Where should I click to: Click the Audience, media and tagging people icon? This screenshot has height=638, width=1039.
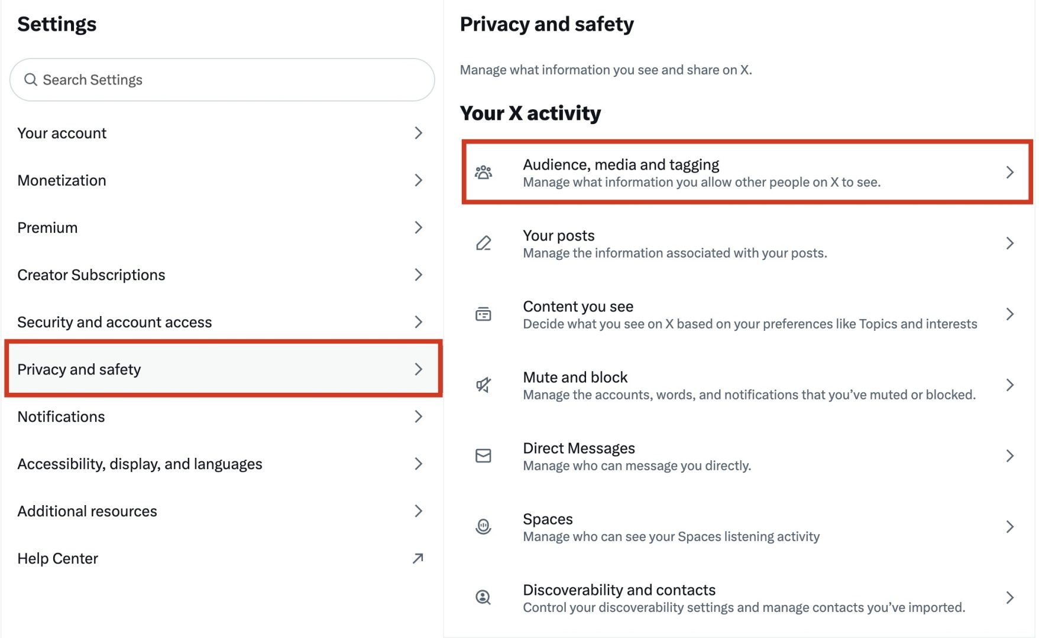(x=484, y=172)
